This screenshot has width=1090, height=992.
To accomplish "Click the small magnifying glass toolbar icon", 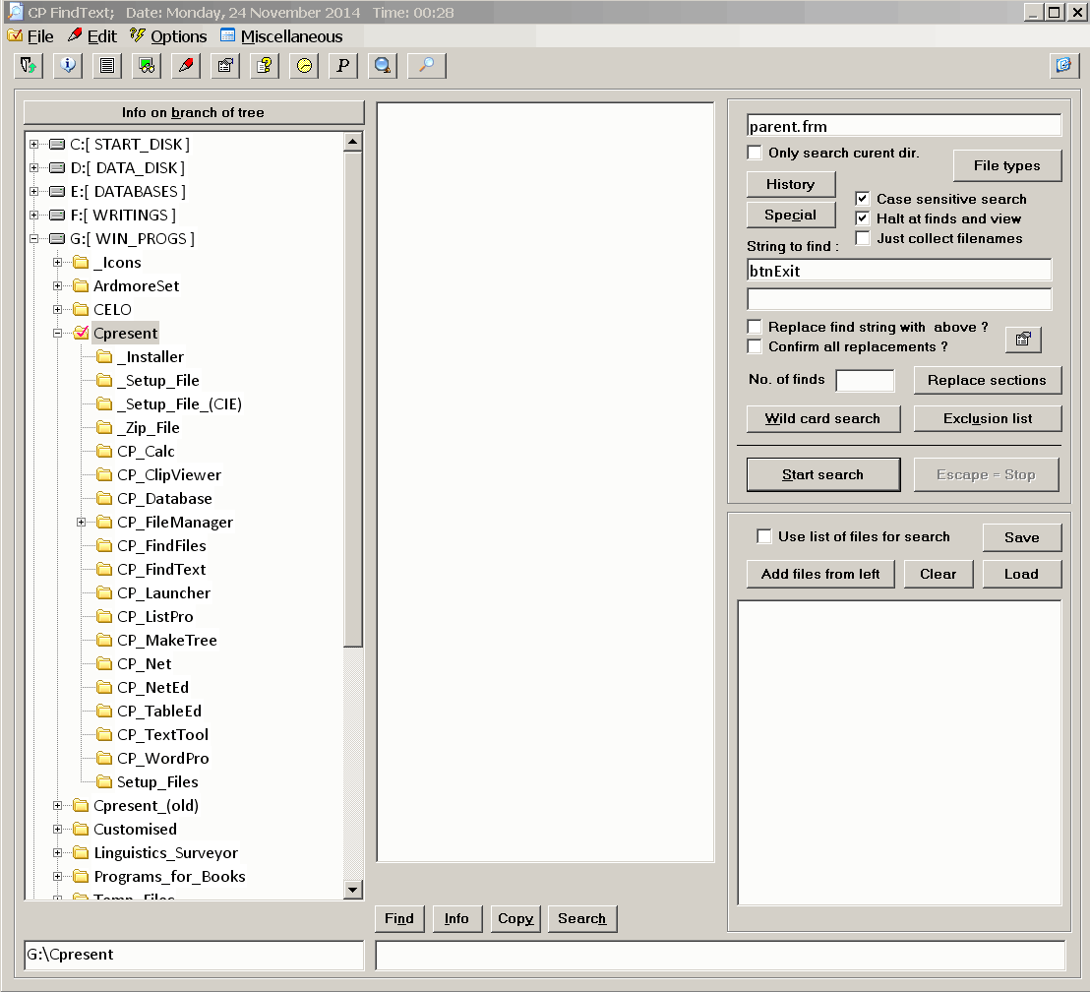I will coord(427,66).
